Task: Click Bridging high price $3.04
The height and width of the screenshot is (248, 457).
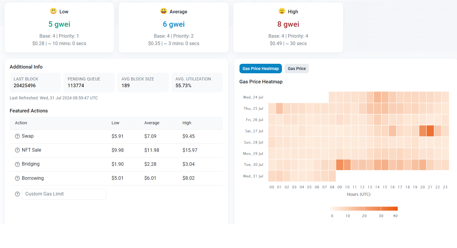Action: click(x=188, y=164)
